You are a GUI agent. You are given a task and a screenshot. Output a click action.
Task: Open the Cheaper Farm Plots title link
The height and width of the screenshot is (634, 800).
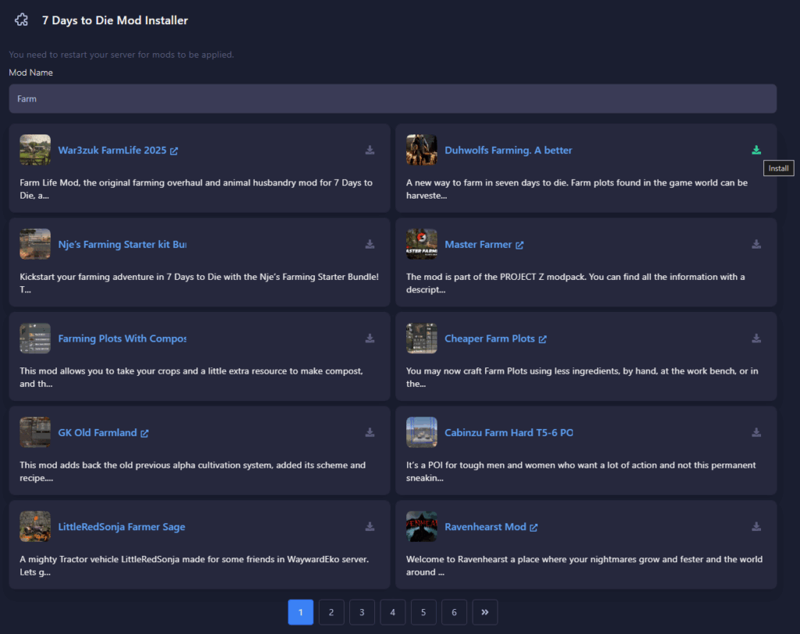489,338
